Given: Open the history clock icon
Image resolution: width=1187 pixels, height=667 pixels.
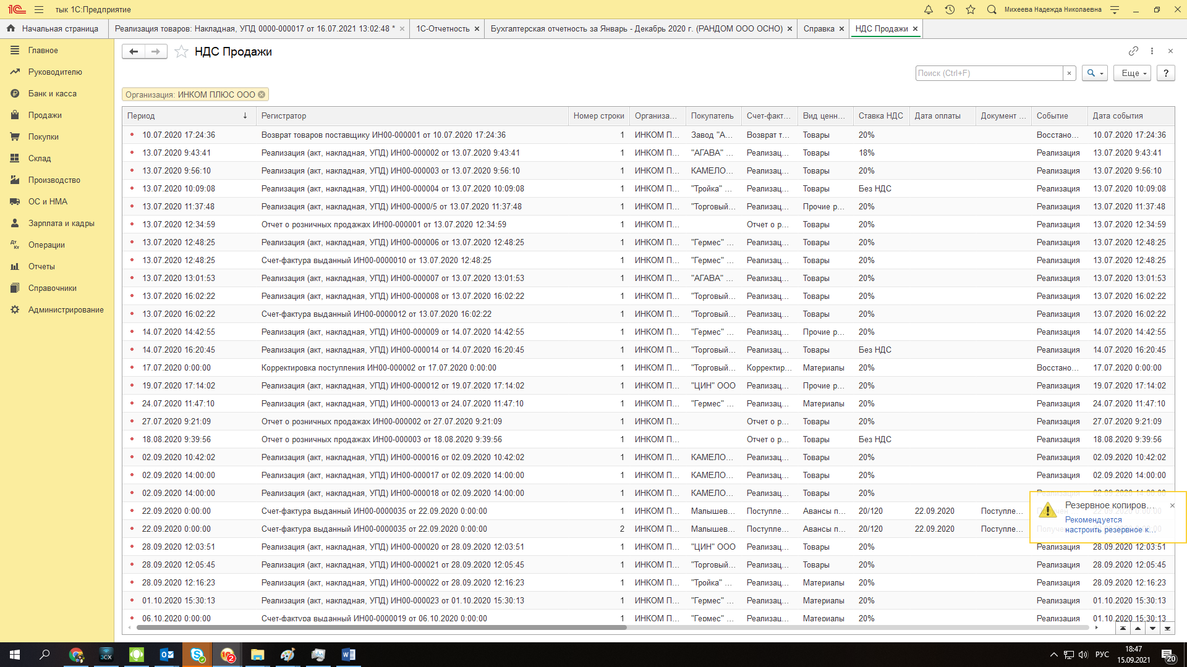Looking at the screenshot, I should click(950, 9).
